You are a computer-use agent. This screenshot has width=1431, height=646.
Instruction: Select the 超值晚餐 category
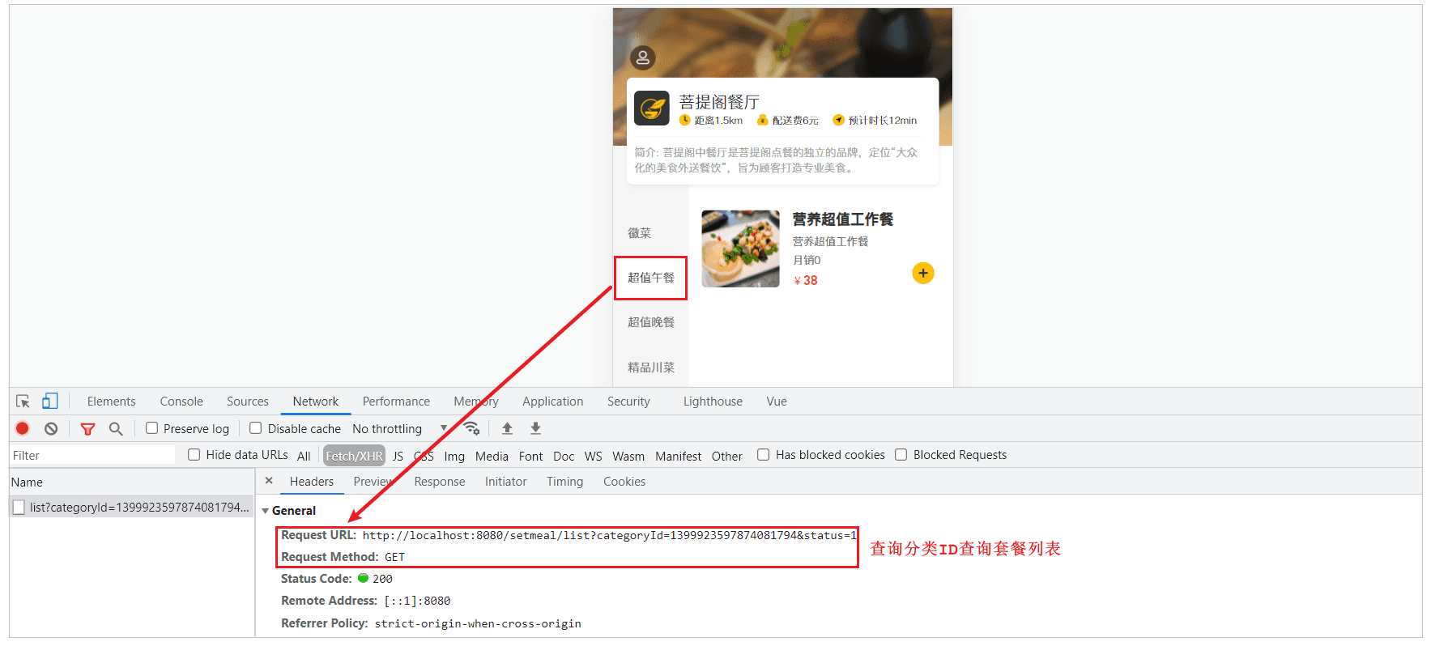pos(651,322)
